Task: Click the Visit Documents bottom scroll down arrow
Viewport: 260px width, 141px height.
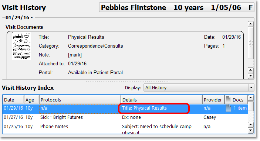Action: pyautogui.click(x=250, y=76)
